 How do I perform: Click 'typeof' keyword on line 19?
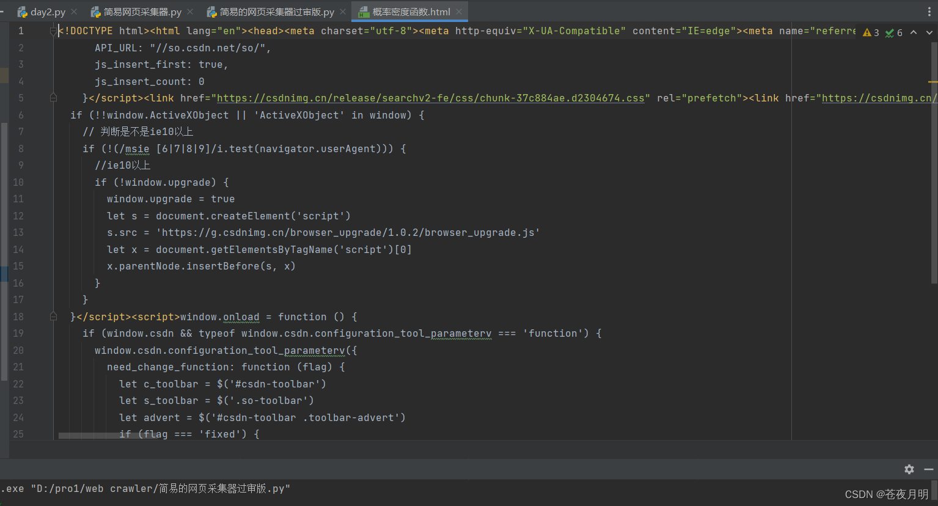coord(216,333)
